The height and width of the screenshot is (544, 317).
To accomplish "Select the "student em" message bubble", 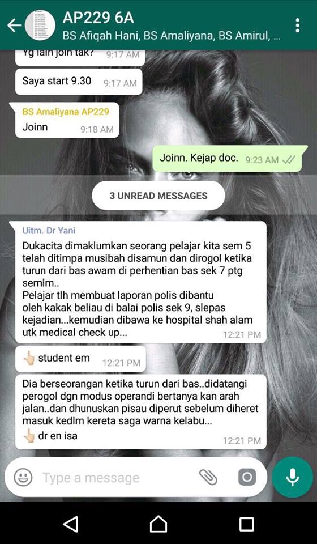I will 80,359.
